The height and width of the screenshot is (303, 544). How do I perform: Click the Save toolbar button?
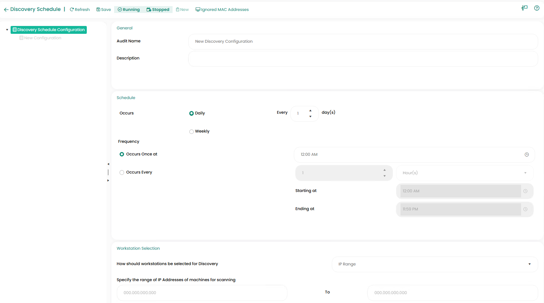(x=104, y=10)
